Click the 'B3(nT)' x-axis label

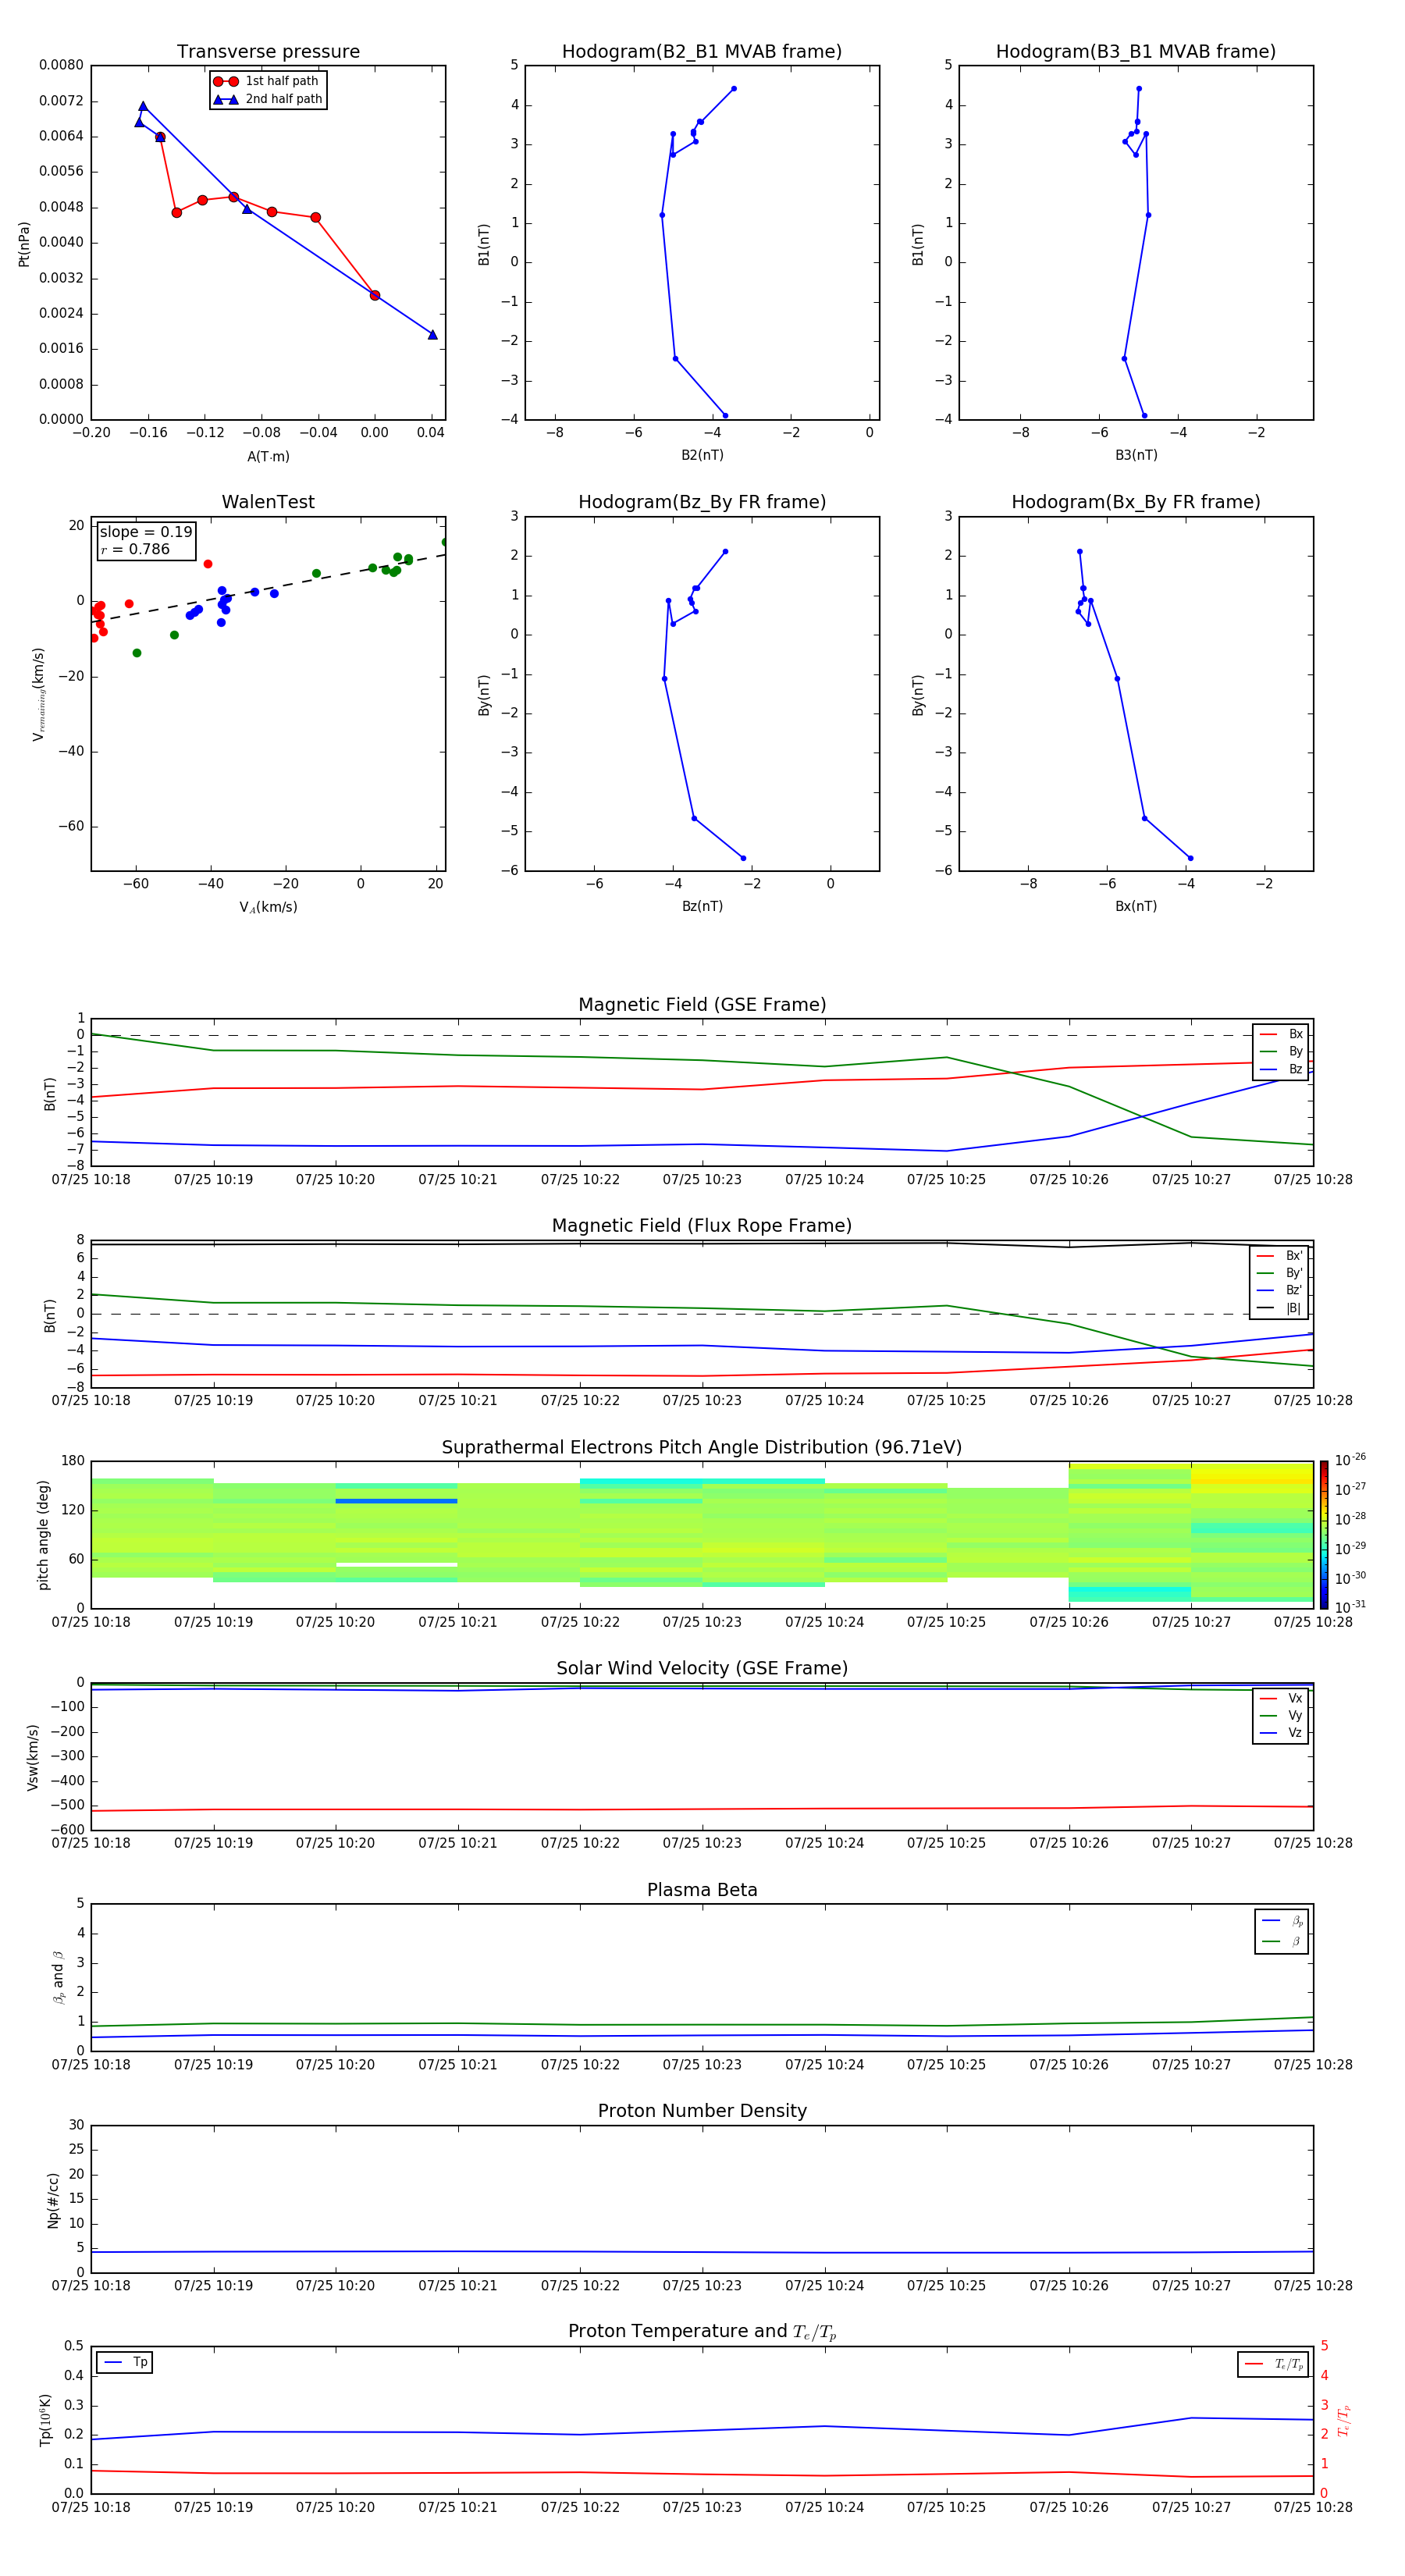coord(1136,455)
